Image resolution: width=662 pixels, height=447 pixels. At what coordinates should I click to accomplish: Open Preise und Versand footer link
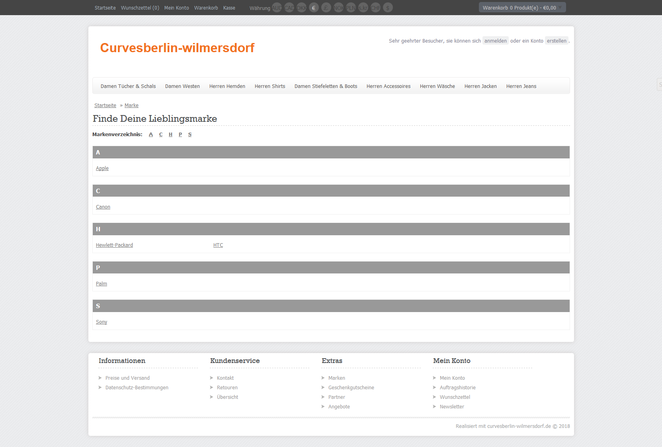[x=127, y=378]
